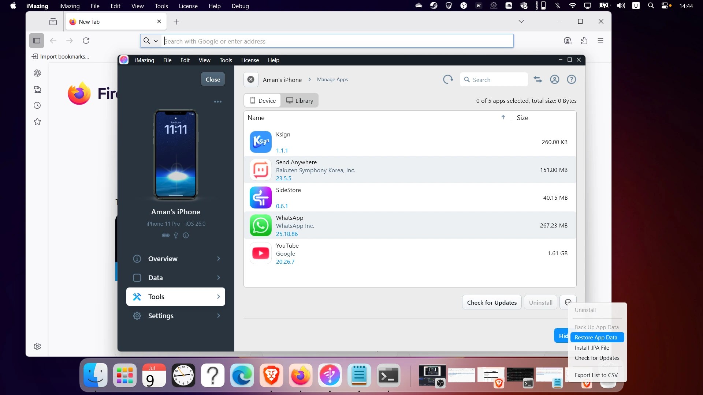Image resolution: width=703 pixels, height=395 pixels.
Task: Select the WhatsApp app icon
Action: click(x=260, y=225)
